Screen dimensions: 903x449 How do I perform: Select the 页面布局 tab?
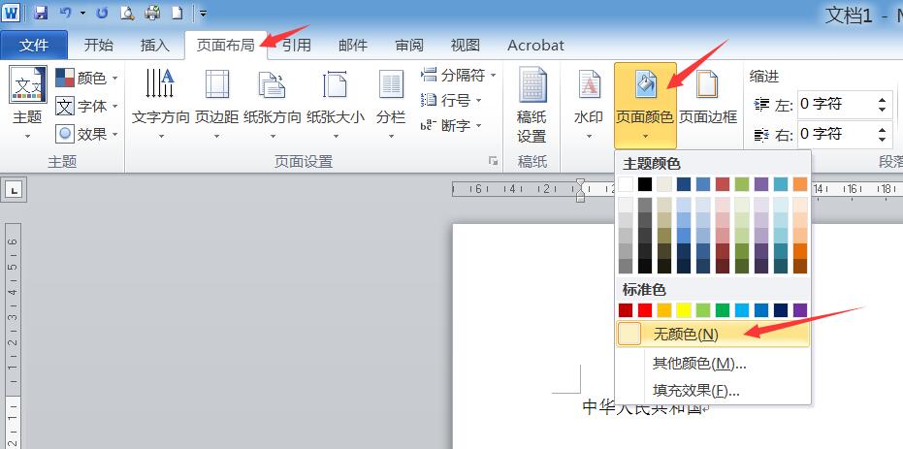(226, 45)
